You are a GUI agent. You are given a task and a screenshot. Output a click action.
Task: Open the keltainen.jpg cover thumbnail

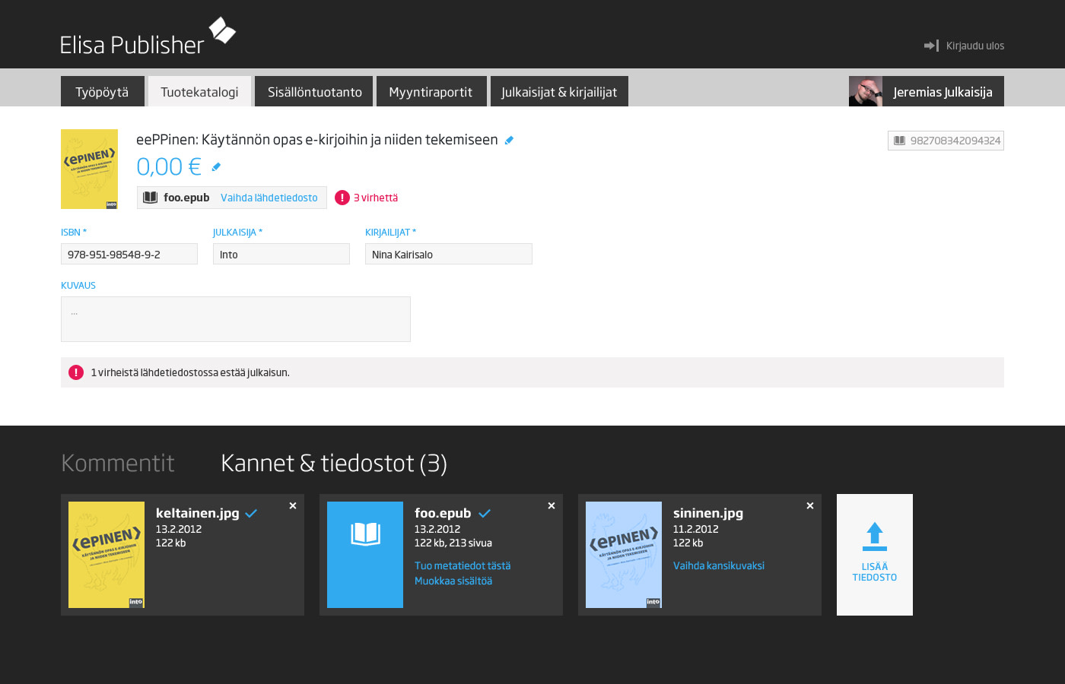tap(106, 555)
